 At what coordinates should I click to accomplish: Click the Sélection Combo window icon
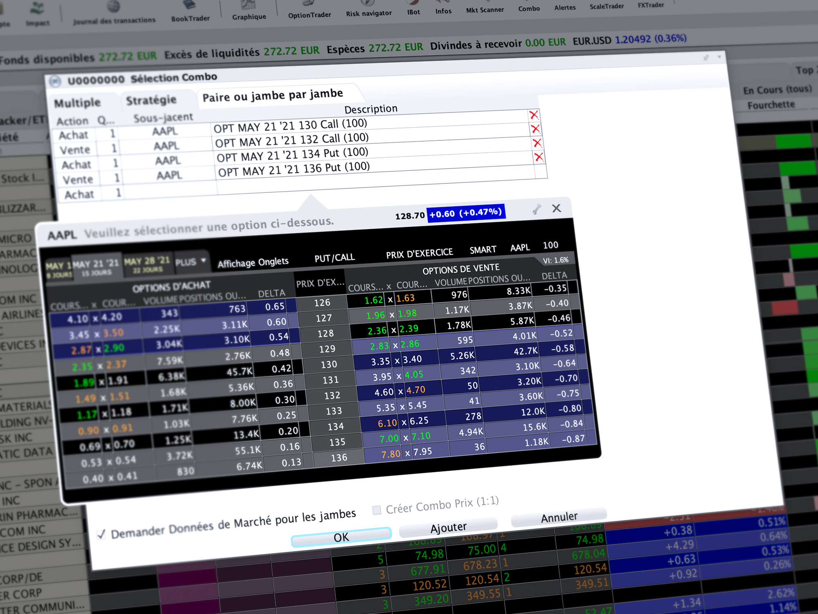pos(55,81)
